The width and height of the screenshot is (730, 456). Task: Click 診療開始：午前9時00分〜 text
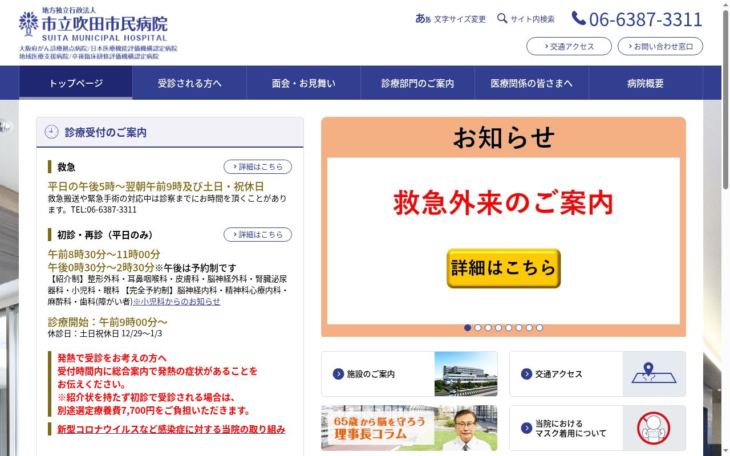coord(108,321)
